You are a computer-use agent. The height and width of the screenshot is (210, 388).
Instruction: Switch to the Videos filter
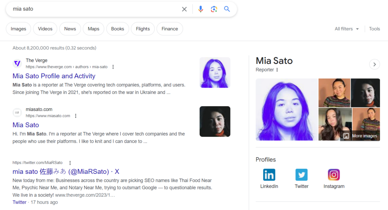click(45, 29)
